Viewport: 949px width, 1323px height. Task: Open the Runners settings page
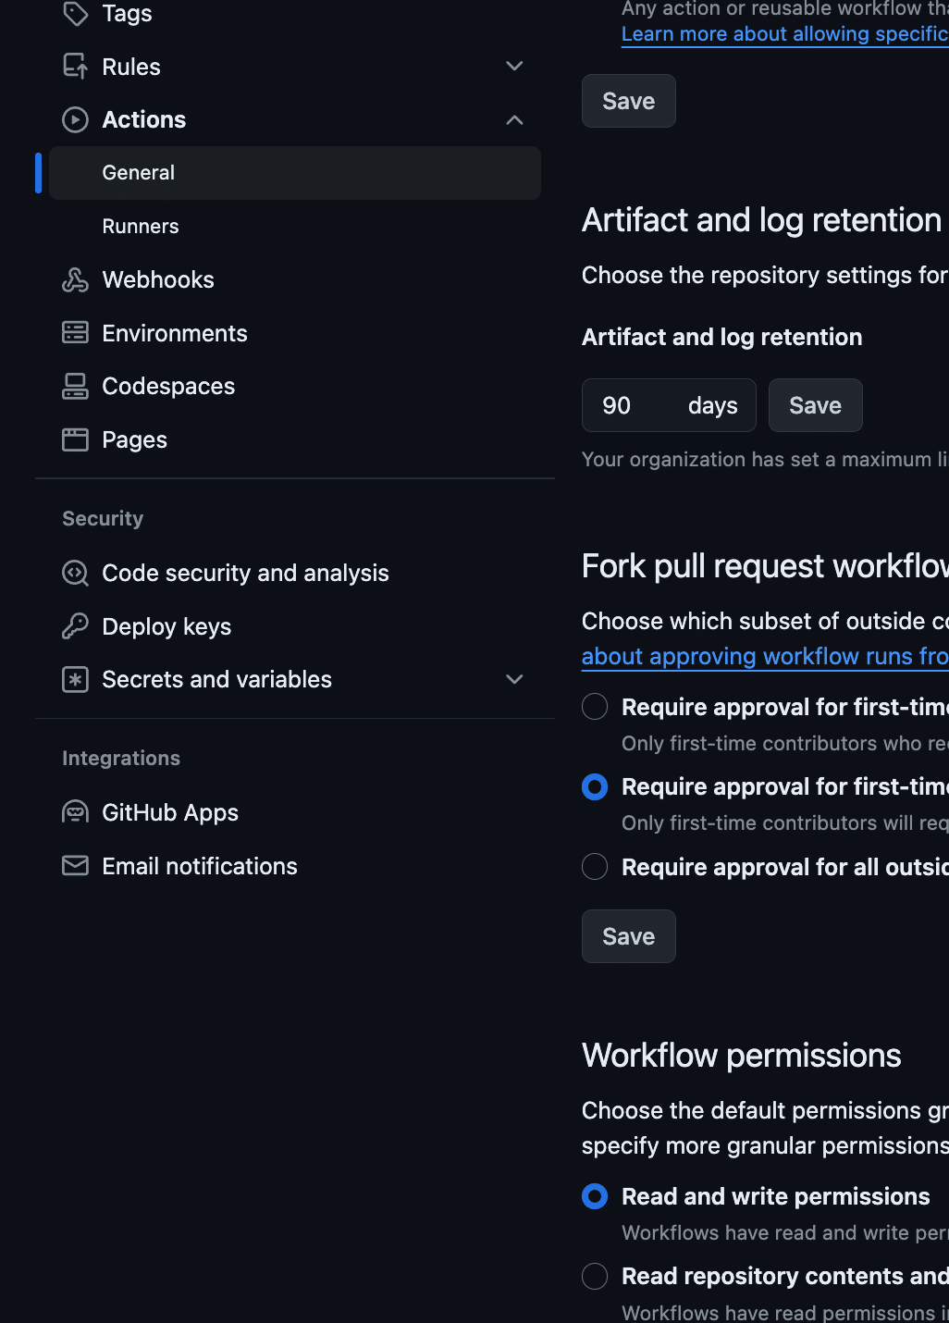click(x=141, y=227)
